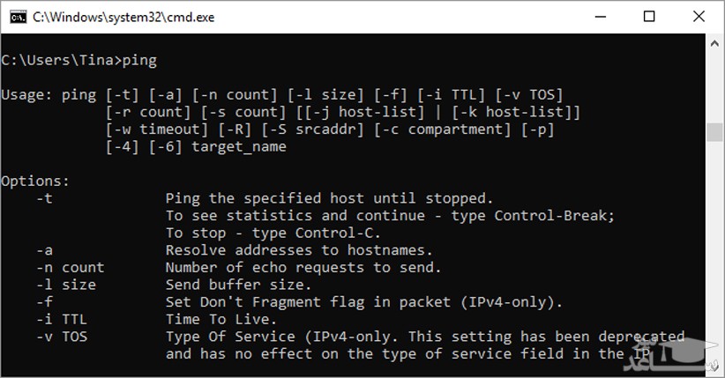Click the scrollbar up arrow

(x=715, y=43)
